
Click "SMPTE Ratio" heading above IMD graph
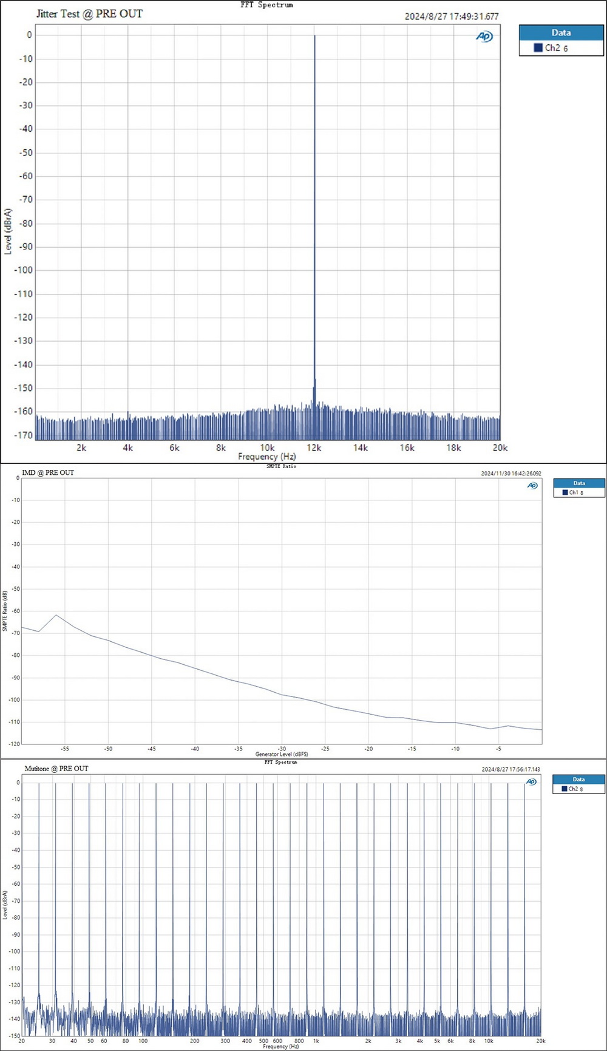click(281, 466)
